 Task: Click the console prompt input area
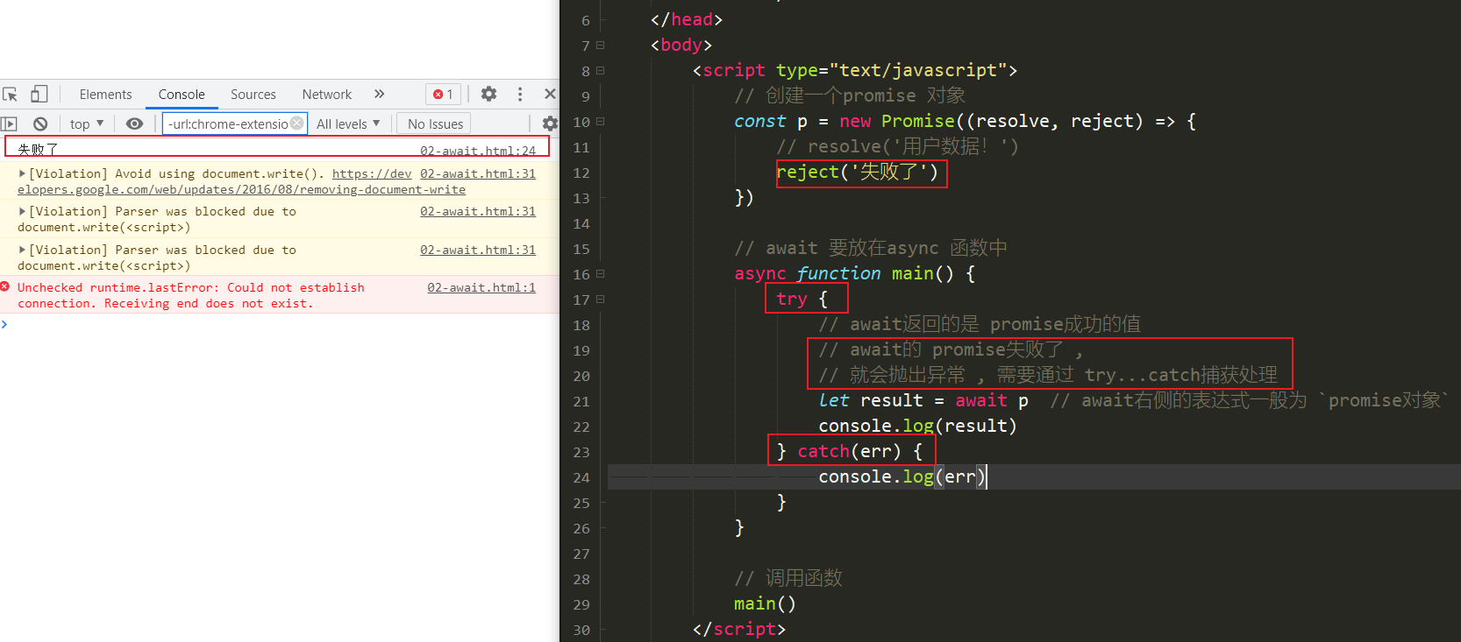click(x=281, y=325)
